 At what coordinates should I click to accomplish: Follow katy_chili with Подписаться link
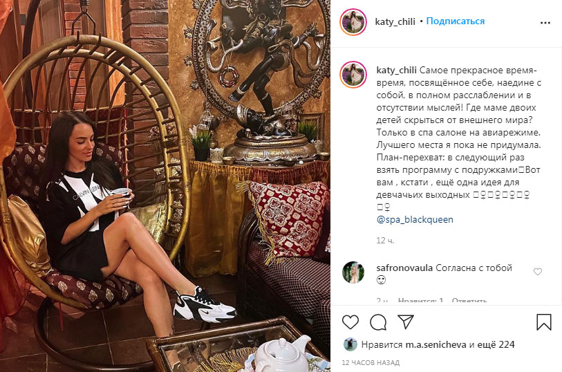455,21
